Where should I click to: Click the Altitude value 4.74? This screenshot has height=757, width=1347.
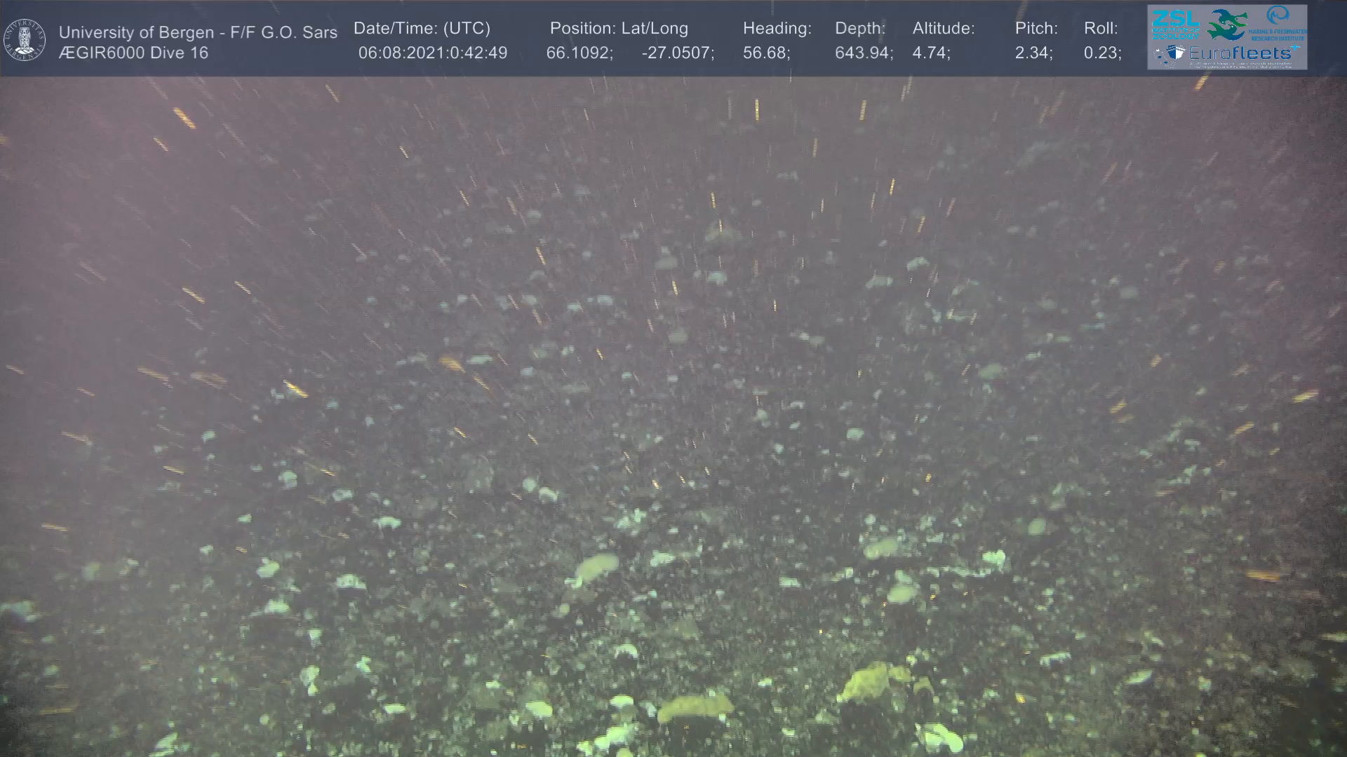(931, 53)
